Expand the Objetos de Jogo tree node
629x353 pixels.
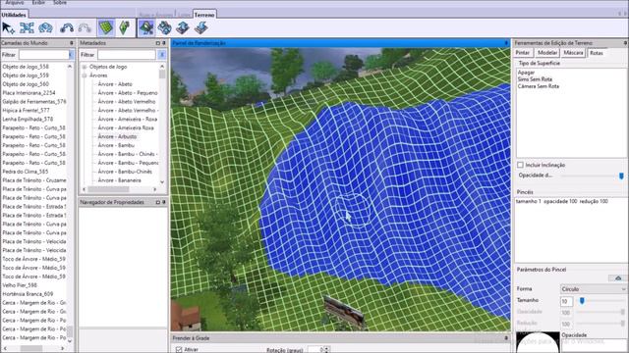(x=85, y=67)
